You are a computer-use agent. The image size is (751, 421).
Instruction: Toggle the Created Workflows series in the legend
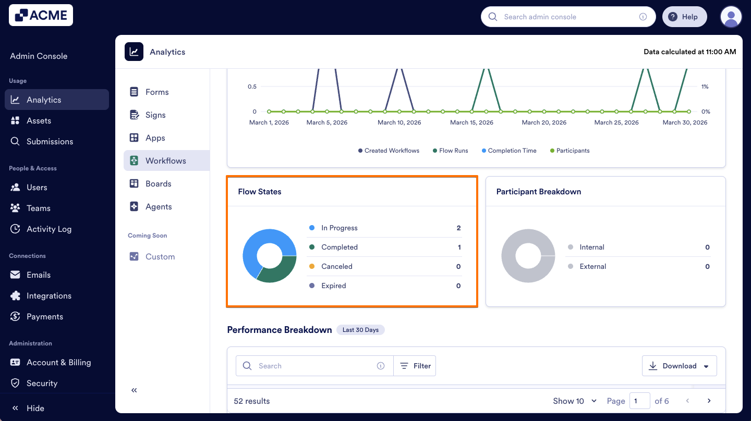point(389,151)
